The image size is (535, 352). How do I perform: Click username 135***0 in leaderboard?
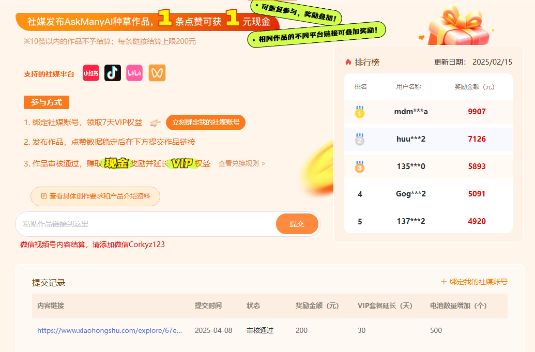pyautogui.click(x=411, y=166)
